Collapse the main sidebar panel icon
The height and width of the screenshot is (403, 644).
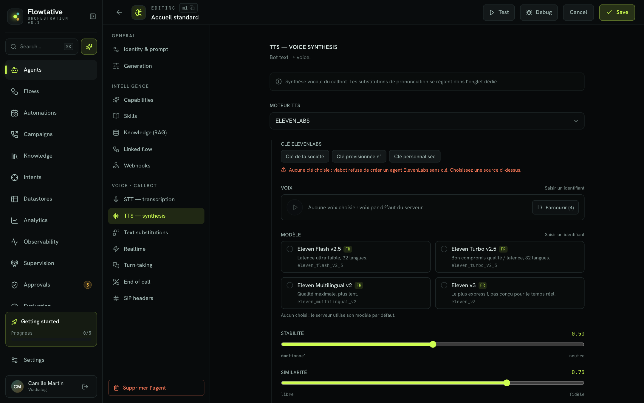tap(93, 16)
